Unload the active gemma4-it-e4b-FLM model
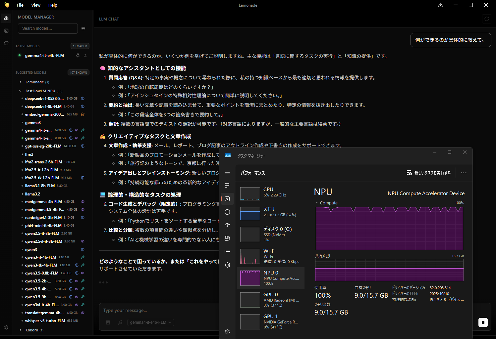 pyautogui.click(x=85, y=56)
